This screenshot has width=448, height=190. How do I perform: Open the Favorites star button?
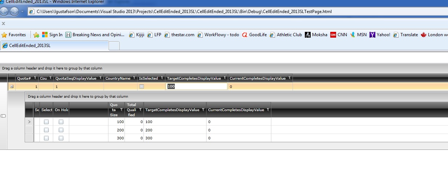click(14, 35)
